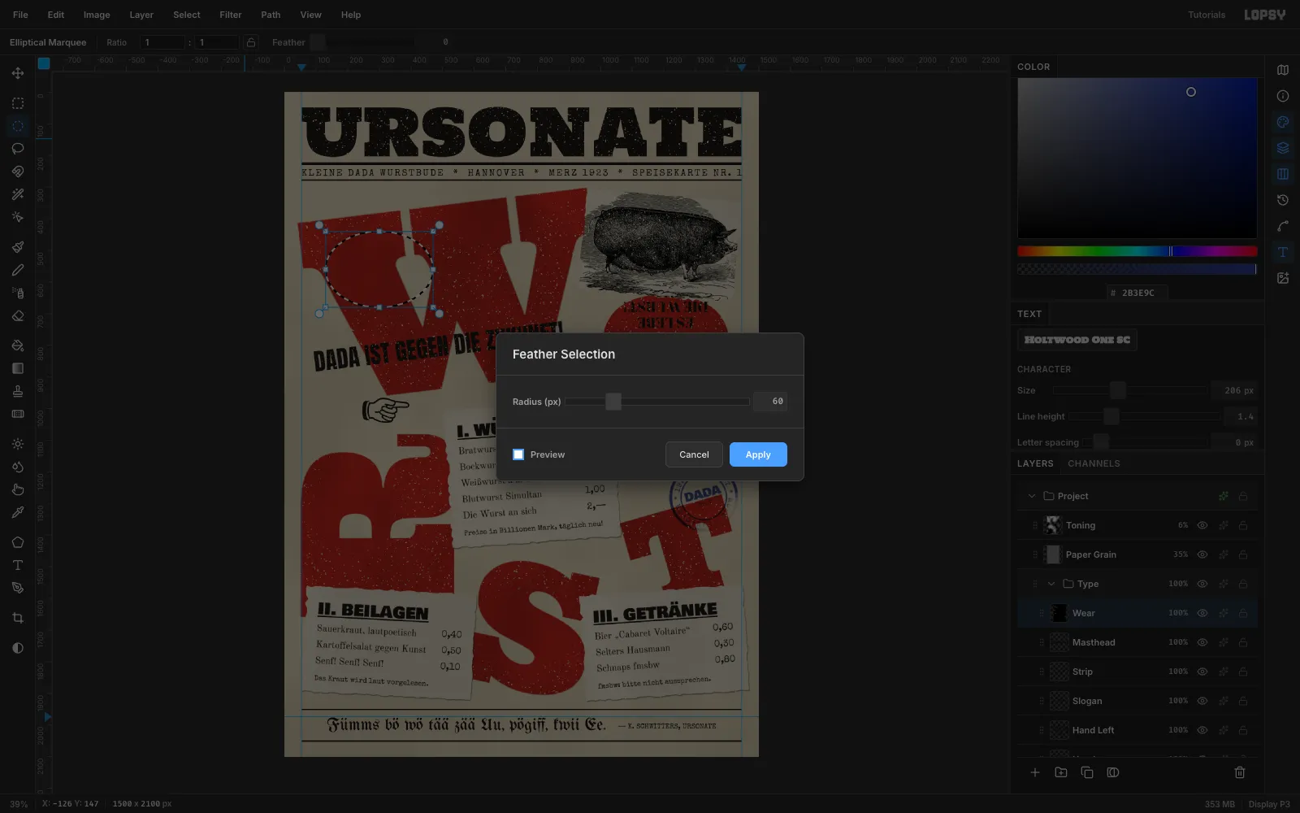Select the Eraser tool

[x=18, y=315]
